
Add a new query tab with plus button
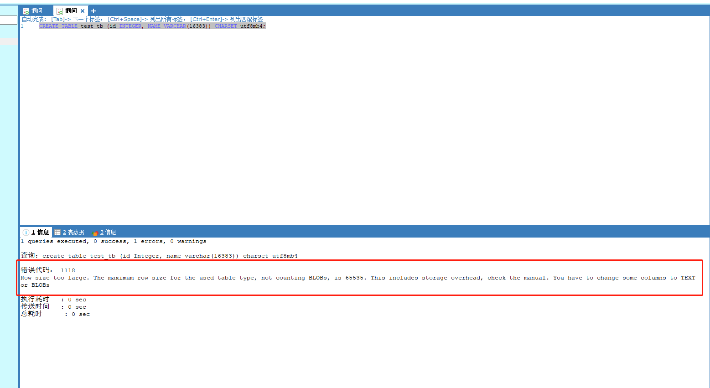[93, 11]
